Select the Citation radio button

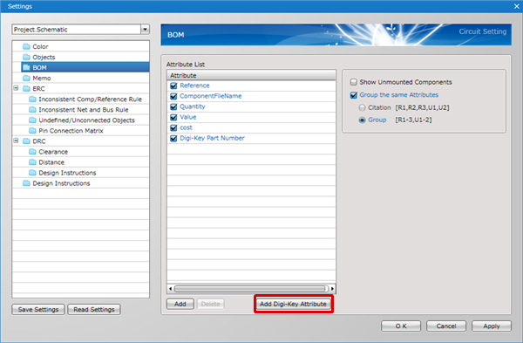(x=363, y=107)
